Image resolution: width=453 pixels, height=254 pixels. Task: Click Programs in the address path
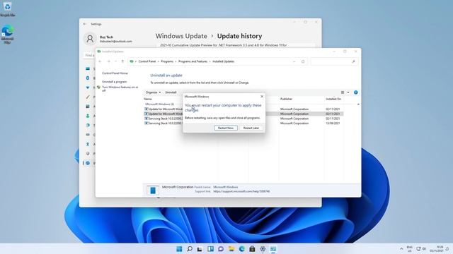pyautogui.click(x=167, y=61)
